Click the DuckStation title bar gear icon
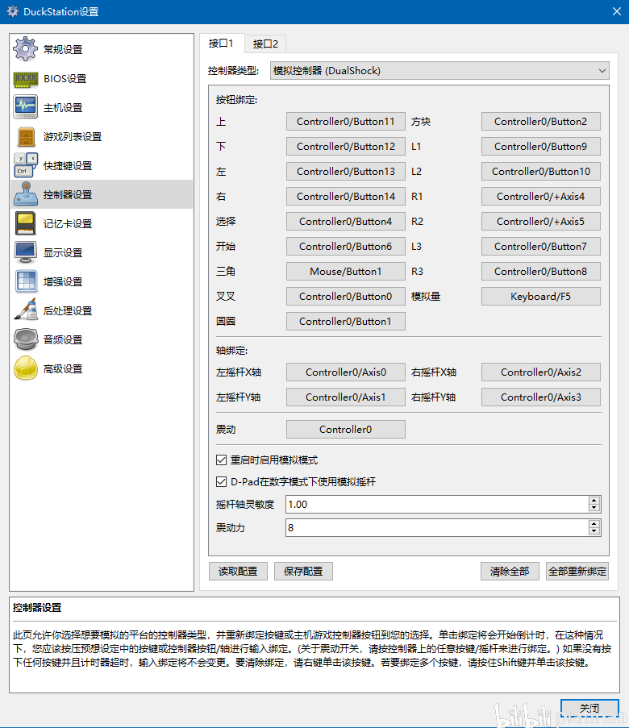Viewport: 629px width, 728px height. point(13,11)
